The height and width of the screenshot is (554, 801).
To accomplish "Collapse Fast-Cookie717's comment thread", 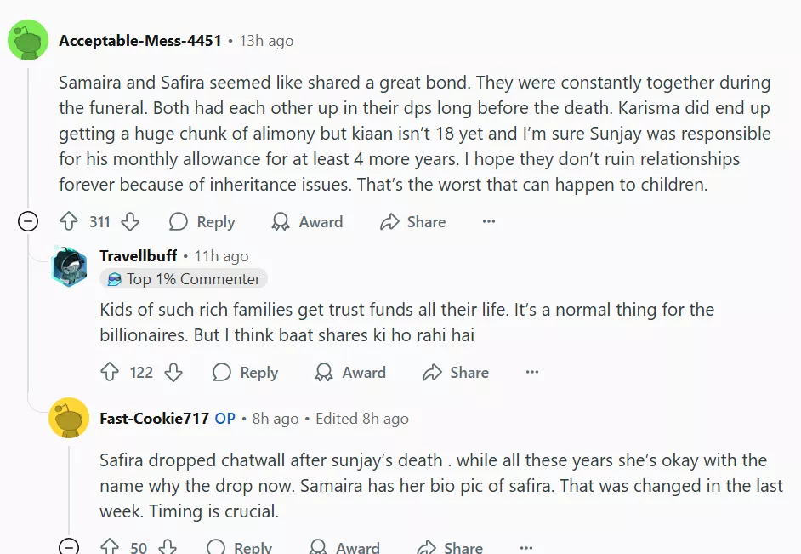I will click(69, 547).
